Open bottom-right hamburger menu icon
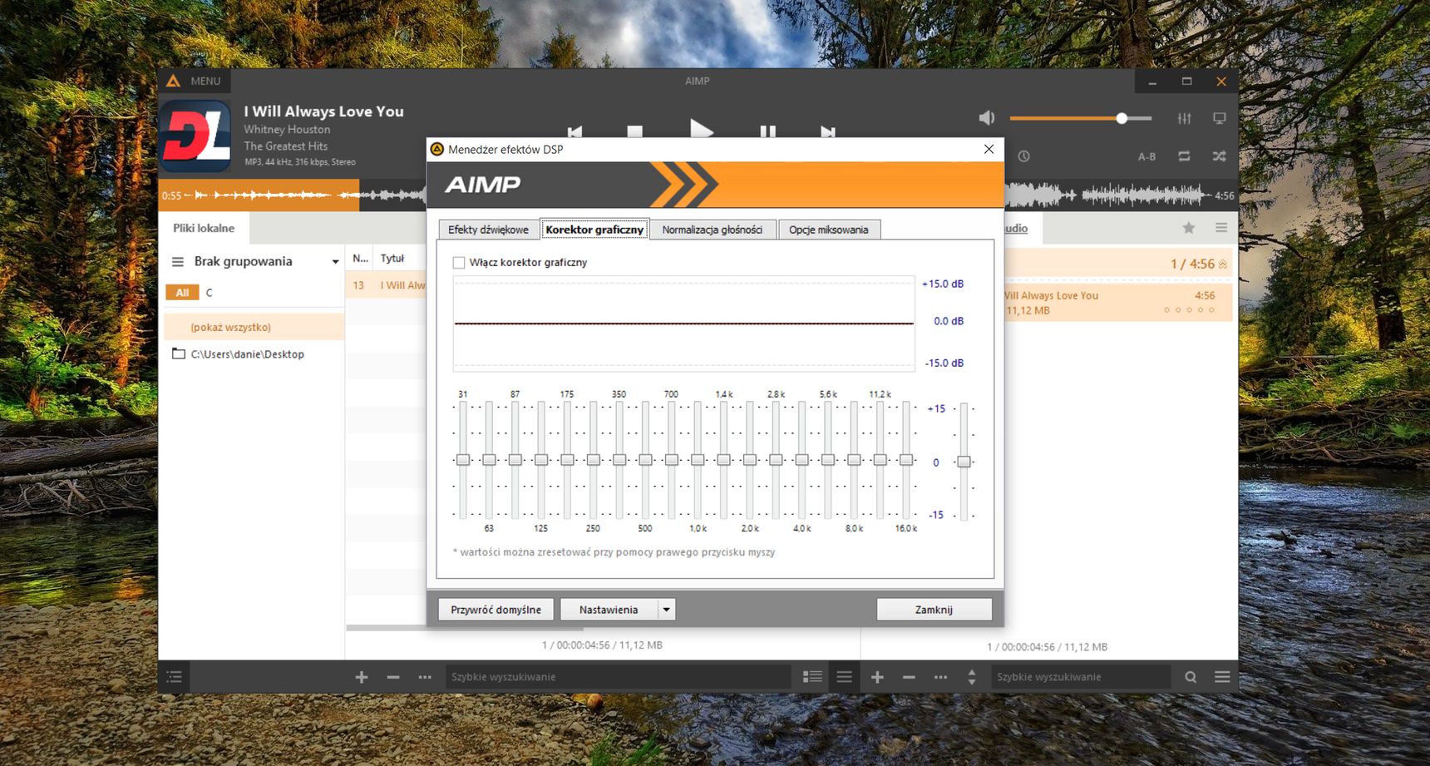Viewport: 1430px width, 766px height. (1222, 677)
